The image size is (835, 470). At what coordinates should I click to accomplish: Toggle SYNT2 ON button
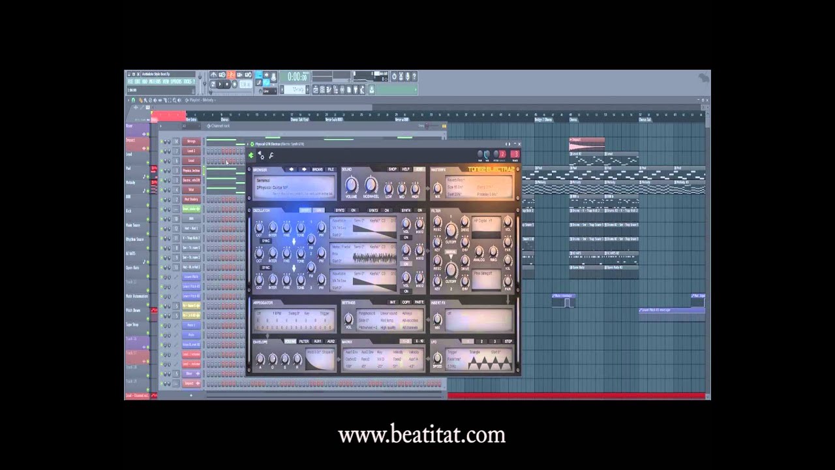(x=353, y=210)
